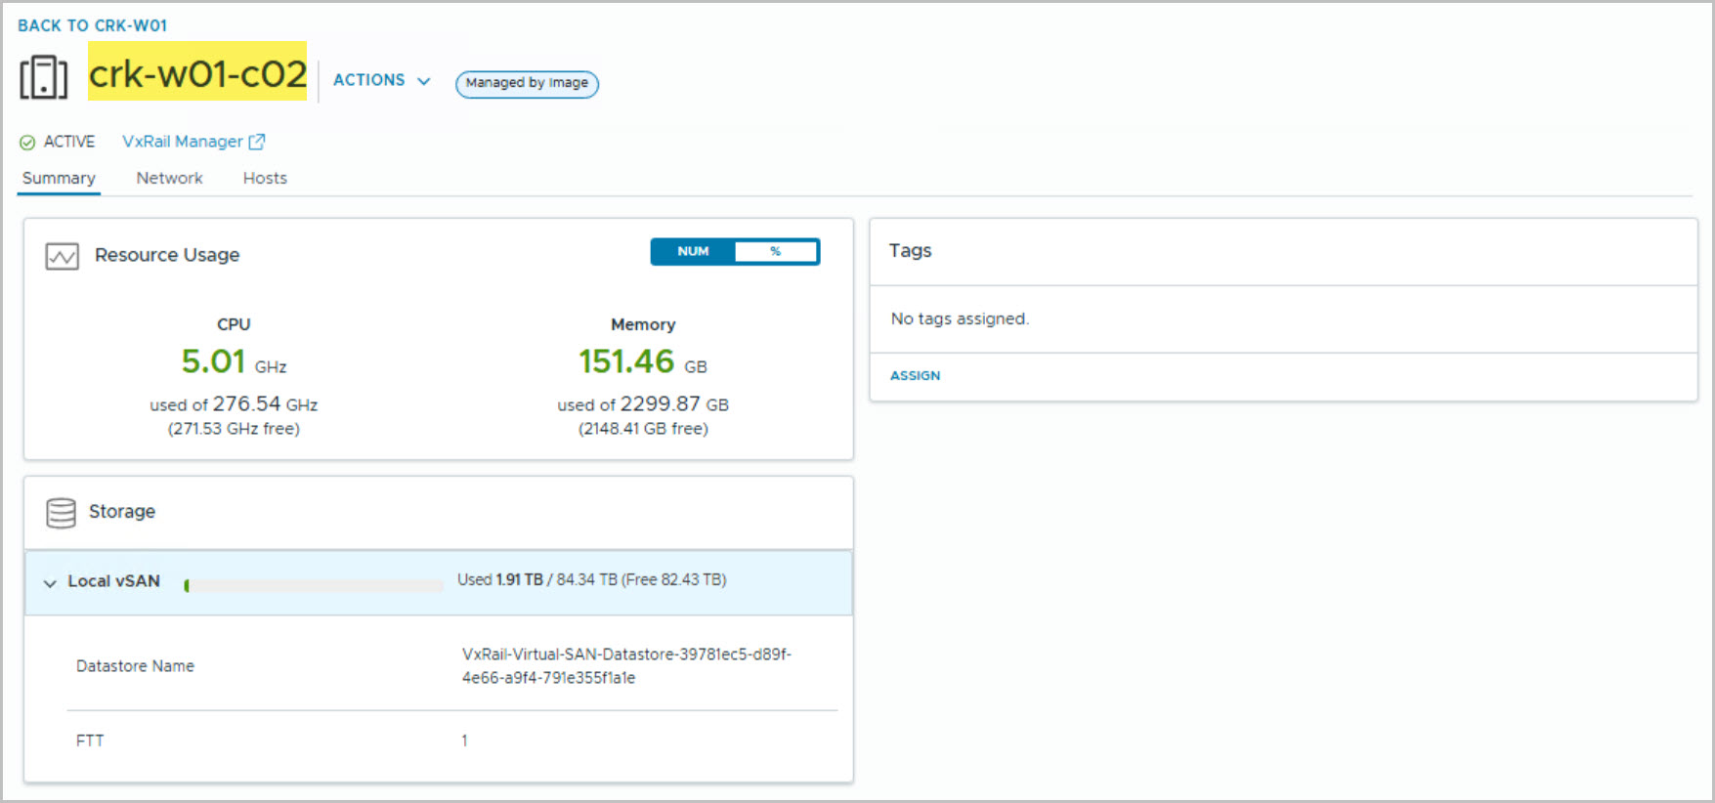1715x803 pixels.
Task: Switch resource usage to percent view
Action: [776, 252]
